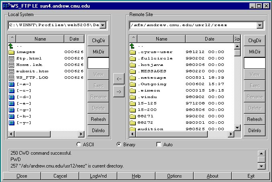Click the local parent directory up-arrow icon
Viewport: 272px width, 182px height.
11,46
